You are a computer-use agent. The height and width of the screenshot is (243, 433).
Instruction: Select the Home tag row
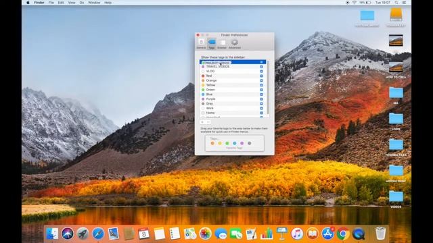coord(233,113)
